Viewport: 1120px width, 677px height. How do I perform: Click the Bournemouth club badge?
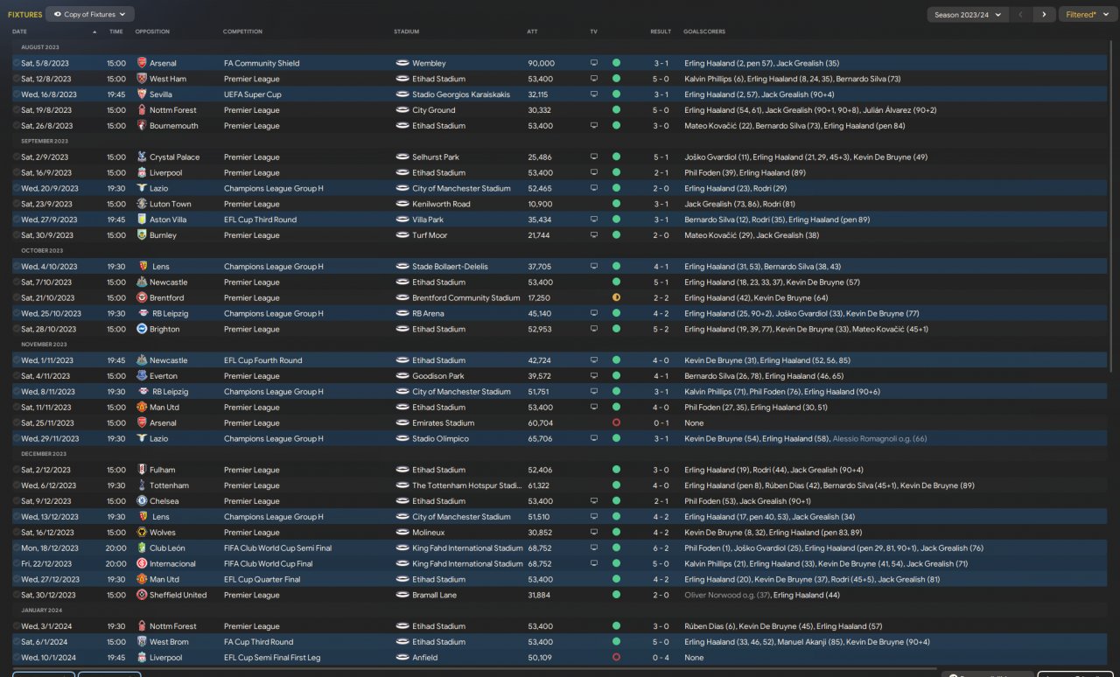point(142,126)
